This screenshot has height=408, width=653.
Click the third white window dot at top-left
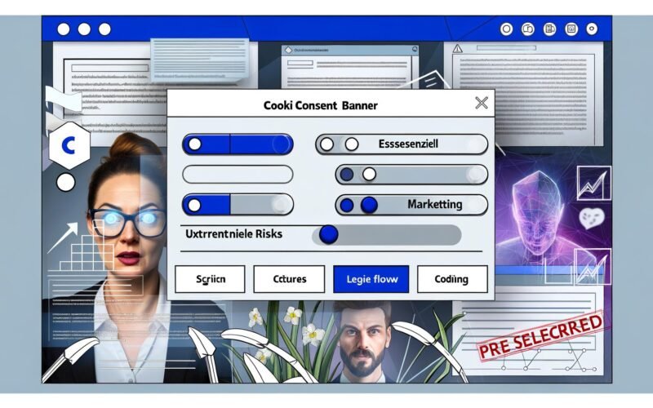[104, 29]
